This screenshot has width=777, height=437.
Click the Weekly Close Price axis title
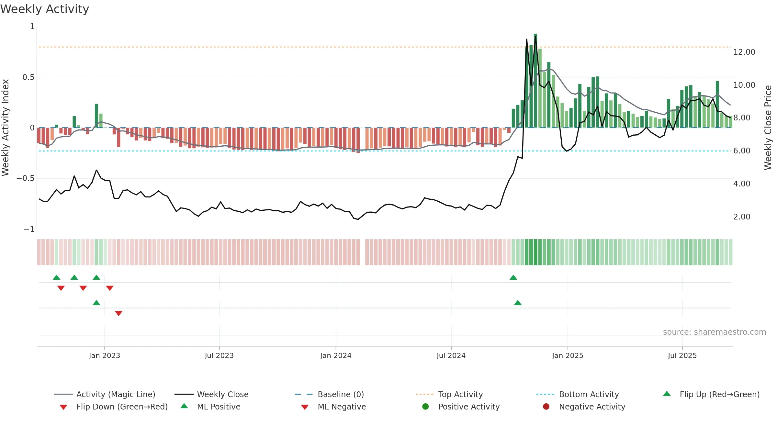[768, 128]
